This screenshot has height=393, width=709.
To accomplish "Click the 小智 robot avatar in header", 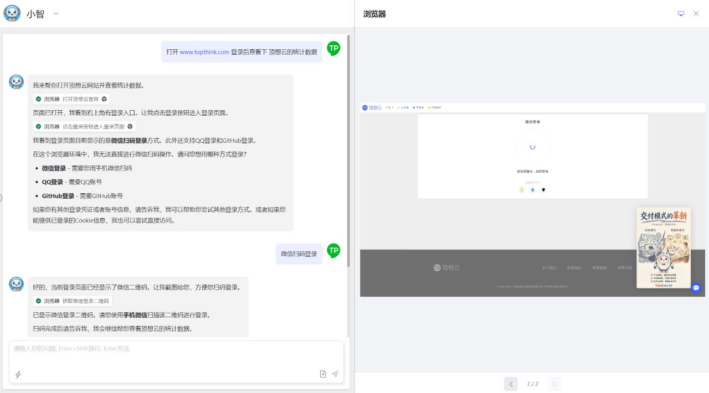I will click(x=12, y=13).
